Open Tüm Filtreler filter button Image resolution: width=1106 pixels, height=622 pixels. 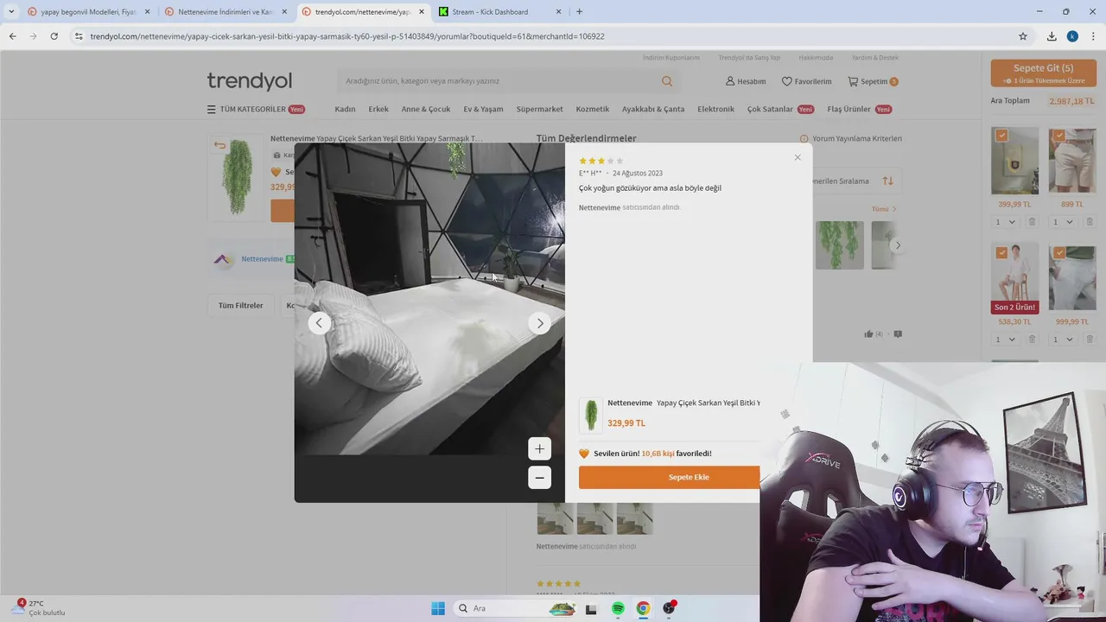[x=240, y=306]
